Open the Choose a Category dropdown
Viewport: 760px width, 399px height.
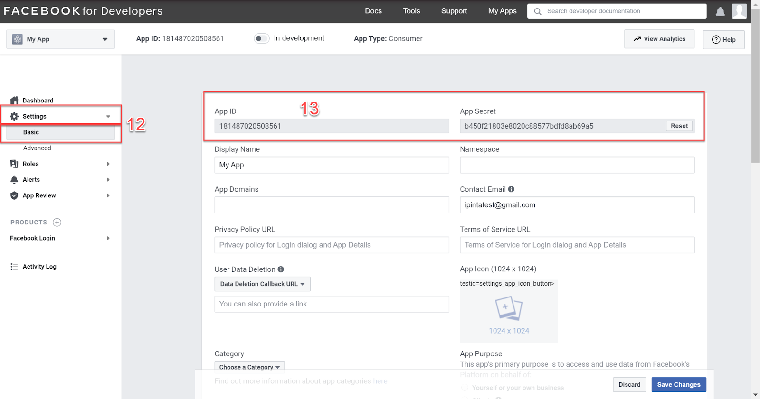tap(249, 367)
